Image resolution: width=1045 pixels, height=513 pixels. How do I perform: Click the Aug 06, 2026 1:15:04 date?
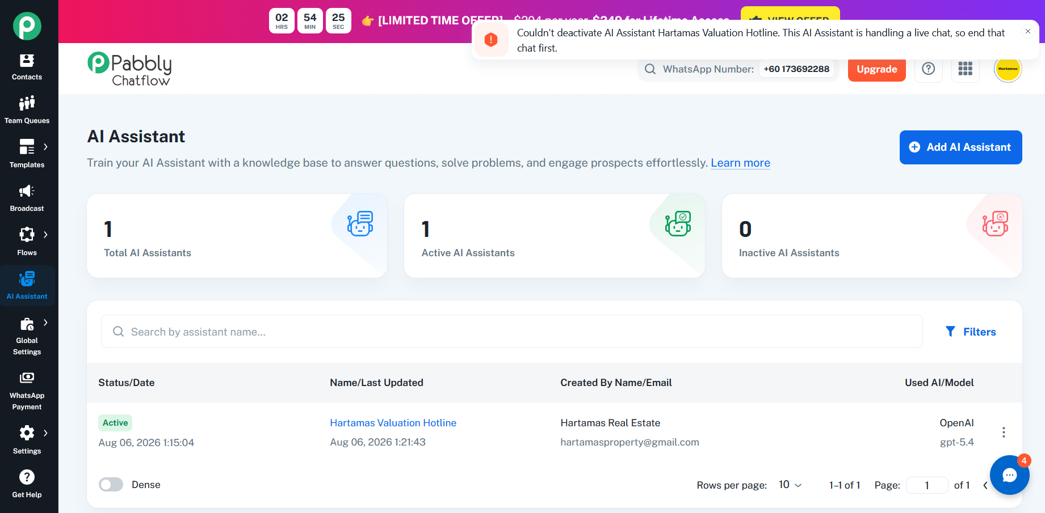146,443
